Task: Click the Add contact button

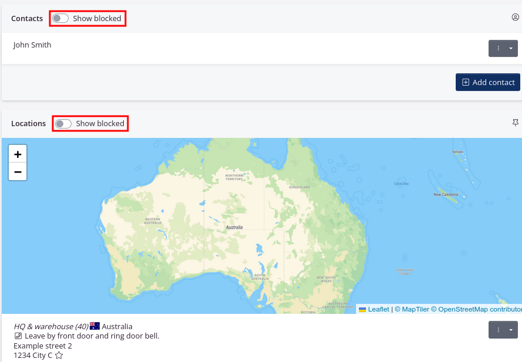Action: click(488, 82)
